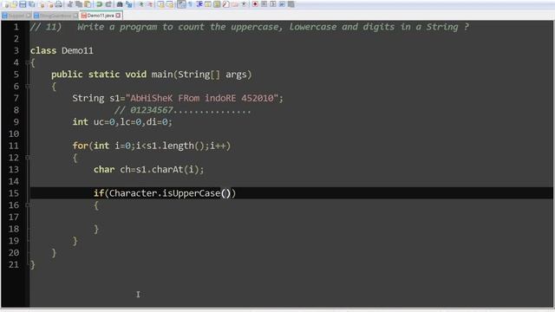Viewport: 555px width, 312px height.
Task: Collapse the for loop fold at line 12
Action: pyautogui.click(x=28, y=158)
